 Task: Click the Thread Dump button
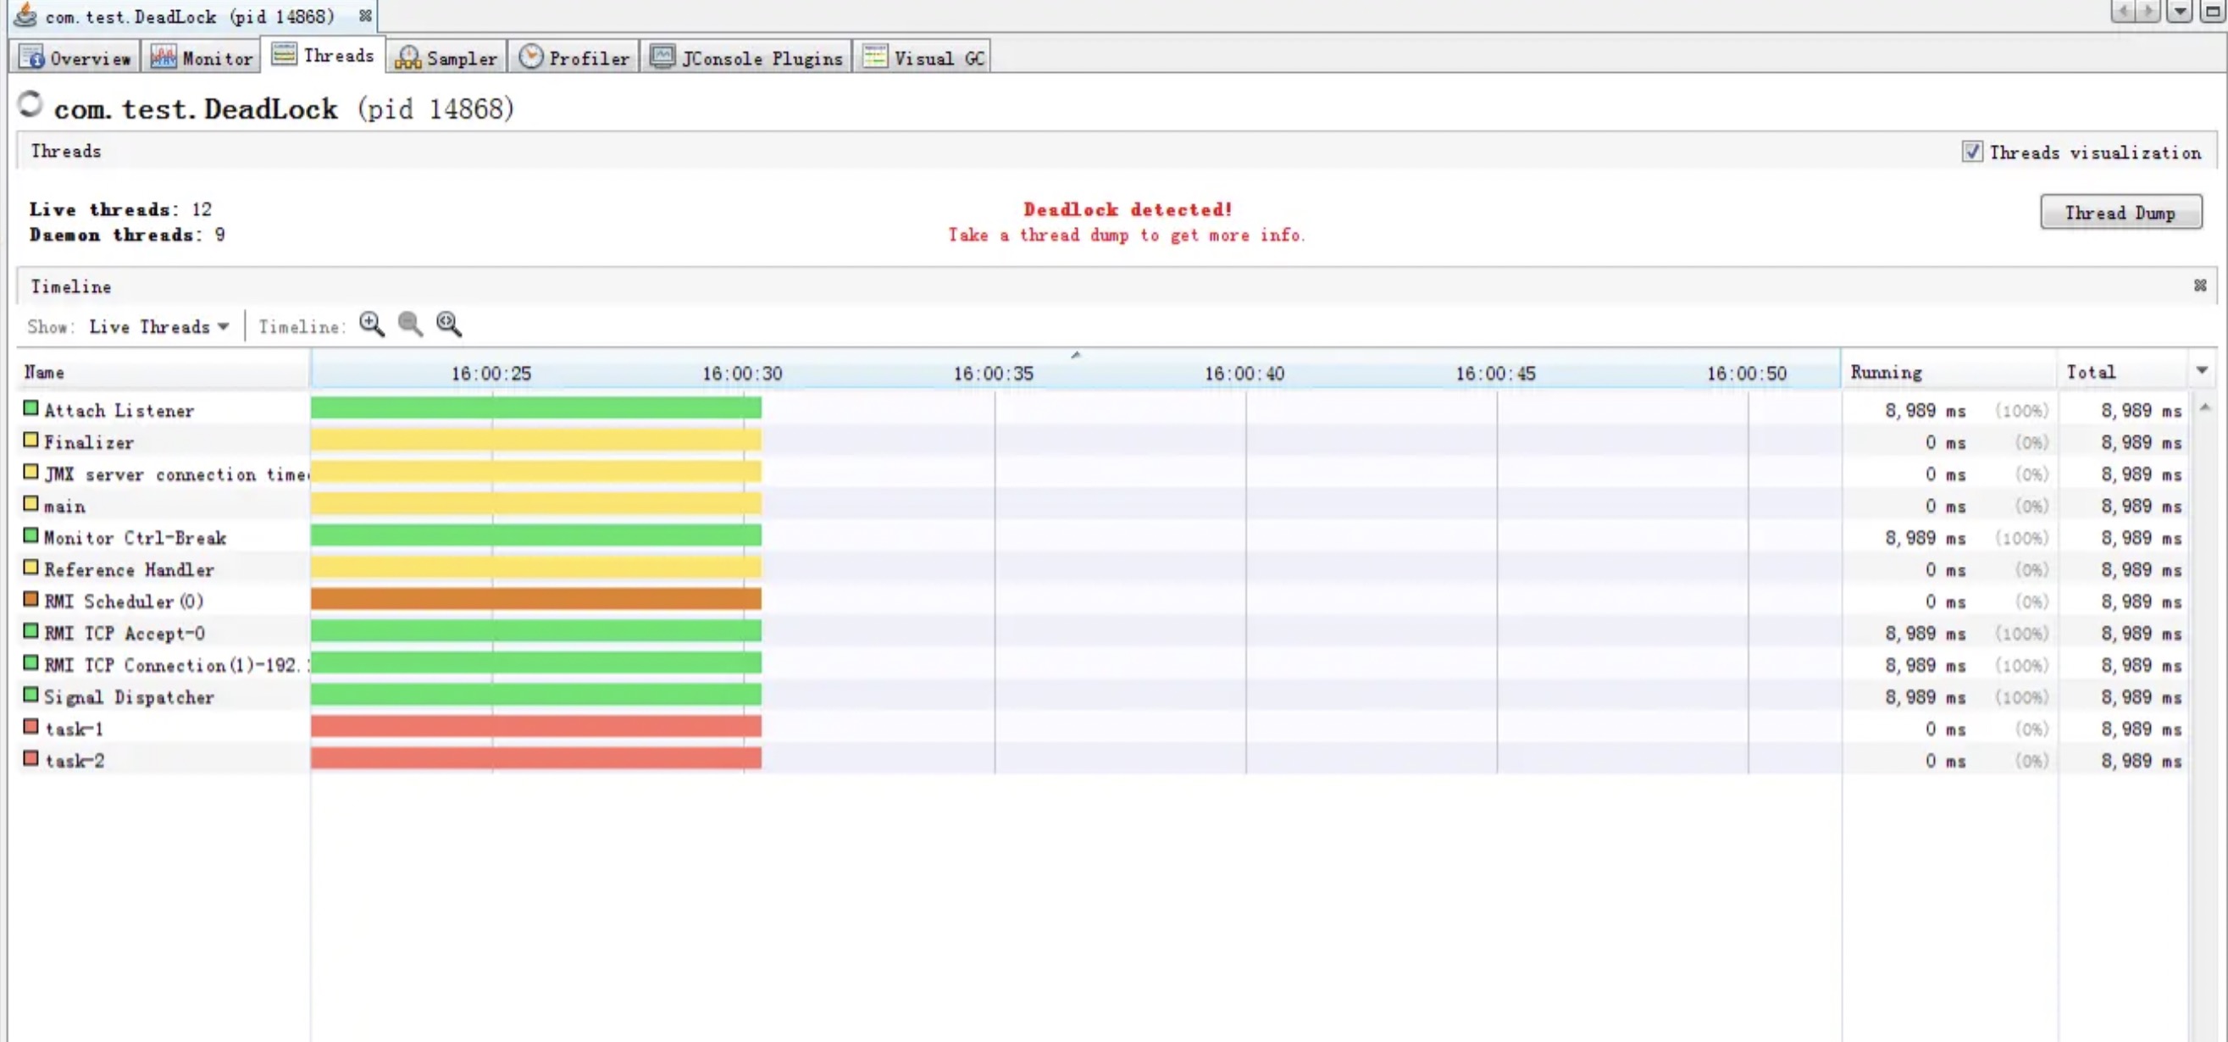pyautogui.click(x=2120, y=213)
